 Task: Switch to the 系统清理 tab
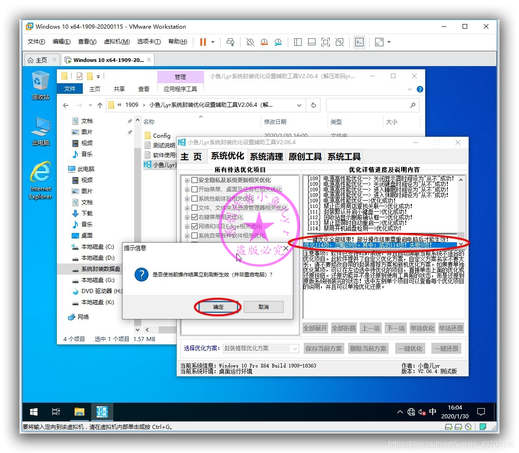pyautogui.click(x=266, y=157)
